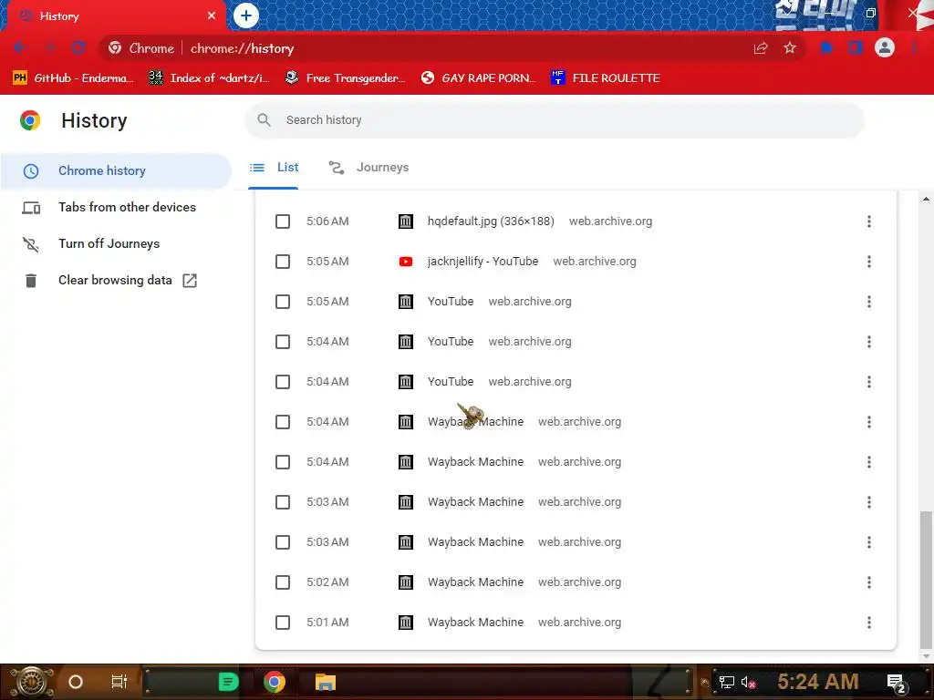Open Chrome from the taskbar

point(274,682)
